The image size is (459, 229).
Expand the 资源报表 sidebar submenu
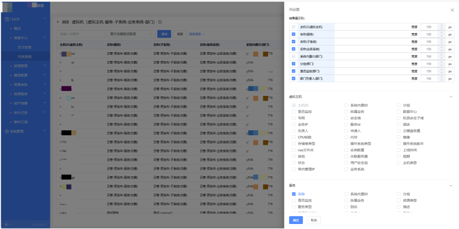[45, 94]
